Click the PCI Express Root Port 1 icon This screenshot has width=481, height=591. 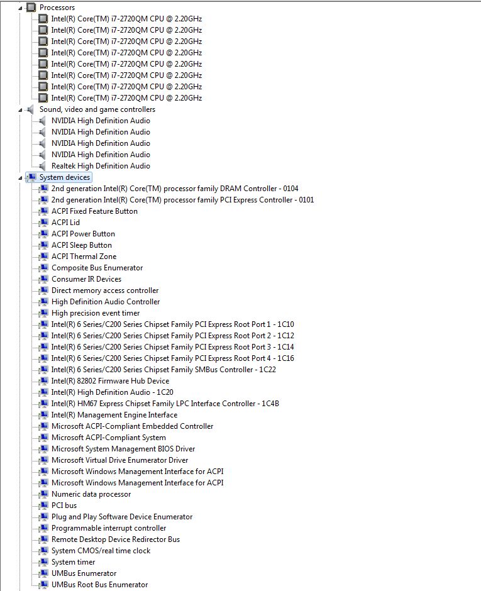(44, 324)
